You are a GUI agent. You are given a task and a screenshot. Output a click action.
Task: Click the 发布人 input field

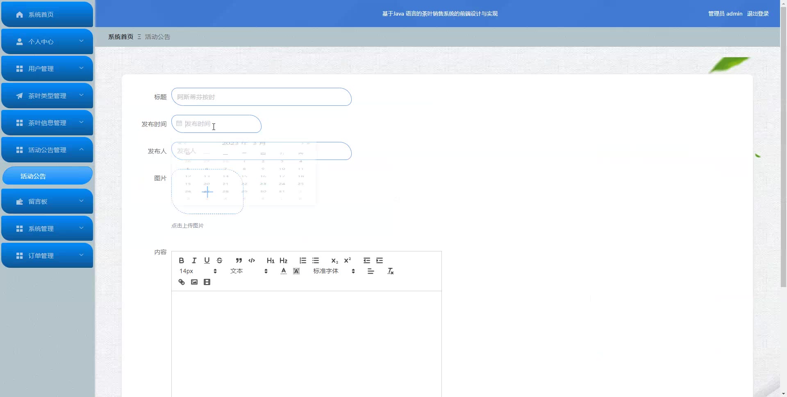tap(262, 151)
